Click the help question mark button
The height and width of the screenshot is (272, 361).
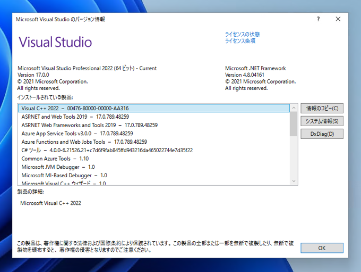(x=318, y=19)
